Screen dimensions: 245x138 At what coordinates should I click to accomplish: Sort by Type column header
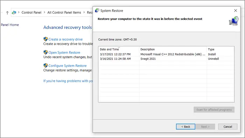220,49
